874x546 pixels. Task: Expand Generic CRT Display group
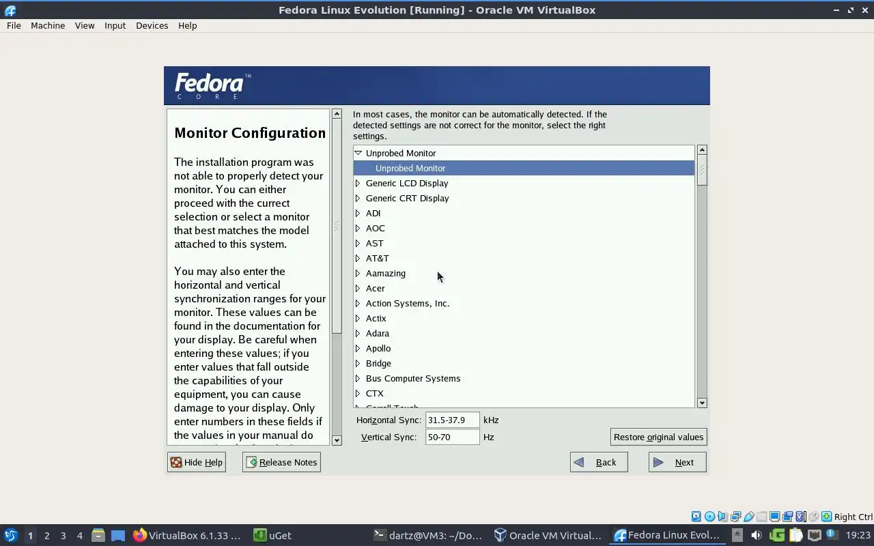[358, 198]
